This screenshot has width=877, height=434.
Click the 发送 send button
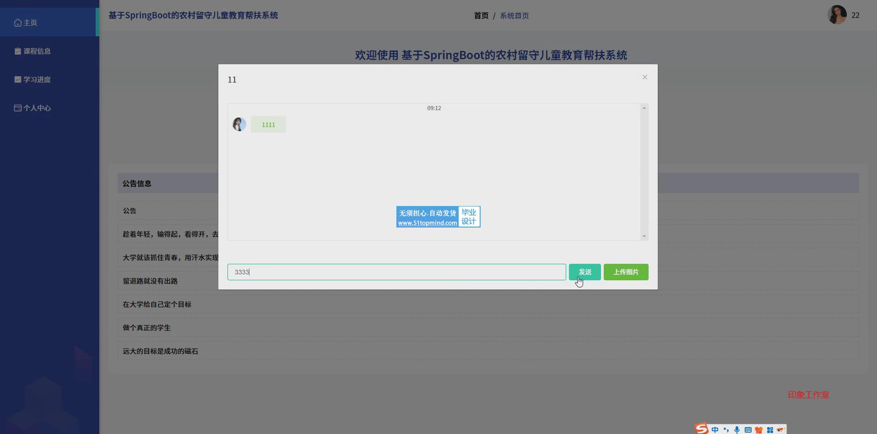[x=585, y=272]
